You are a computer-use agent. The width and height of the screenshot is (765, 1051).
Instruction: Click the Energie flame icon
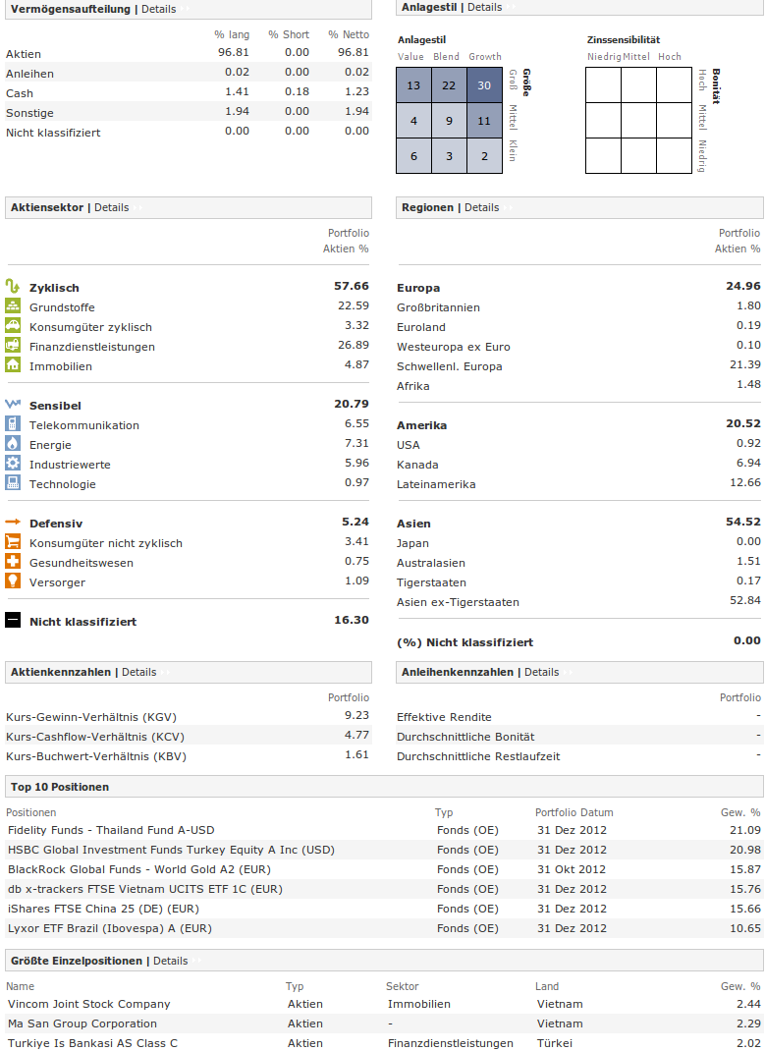13,444
